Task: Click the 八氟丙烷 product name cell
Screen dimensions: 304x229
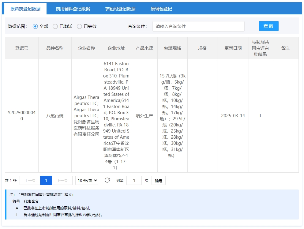Action: click(55, 116)
